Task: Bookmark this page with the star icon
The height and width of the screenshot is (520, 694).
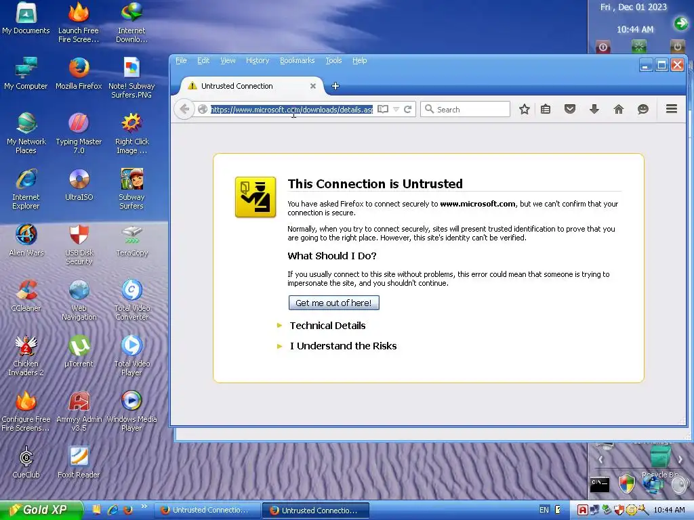Action: pyautogui.click(x=525, y=109)
